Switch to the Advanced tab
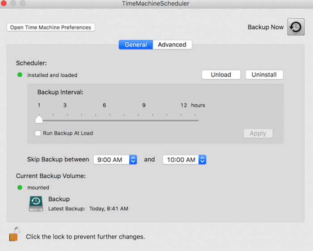The image size is (313, 251). [172, 45]
